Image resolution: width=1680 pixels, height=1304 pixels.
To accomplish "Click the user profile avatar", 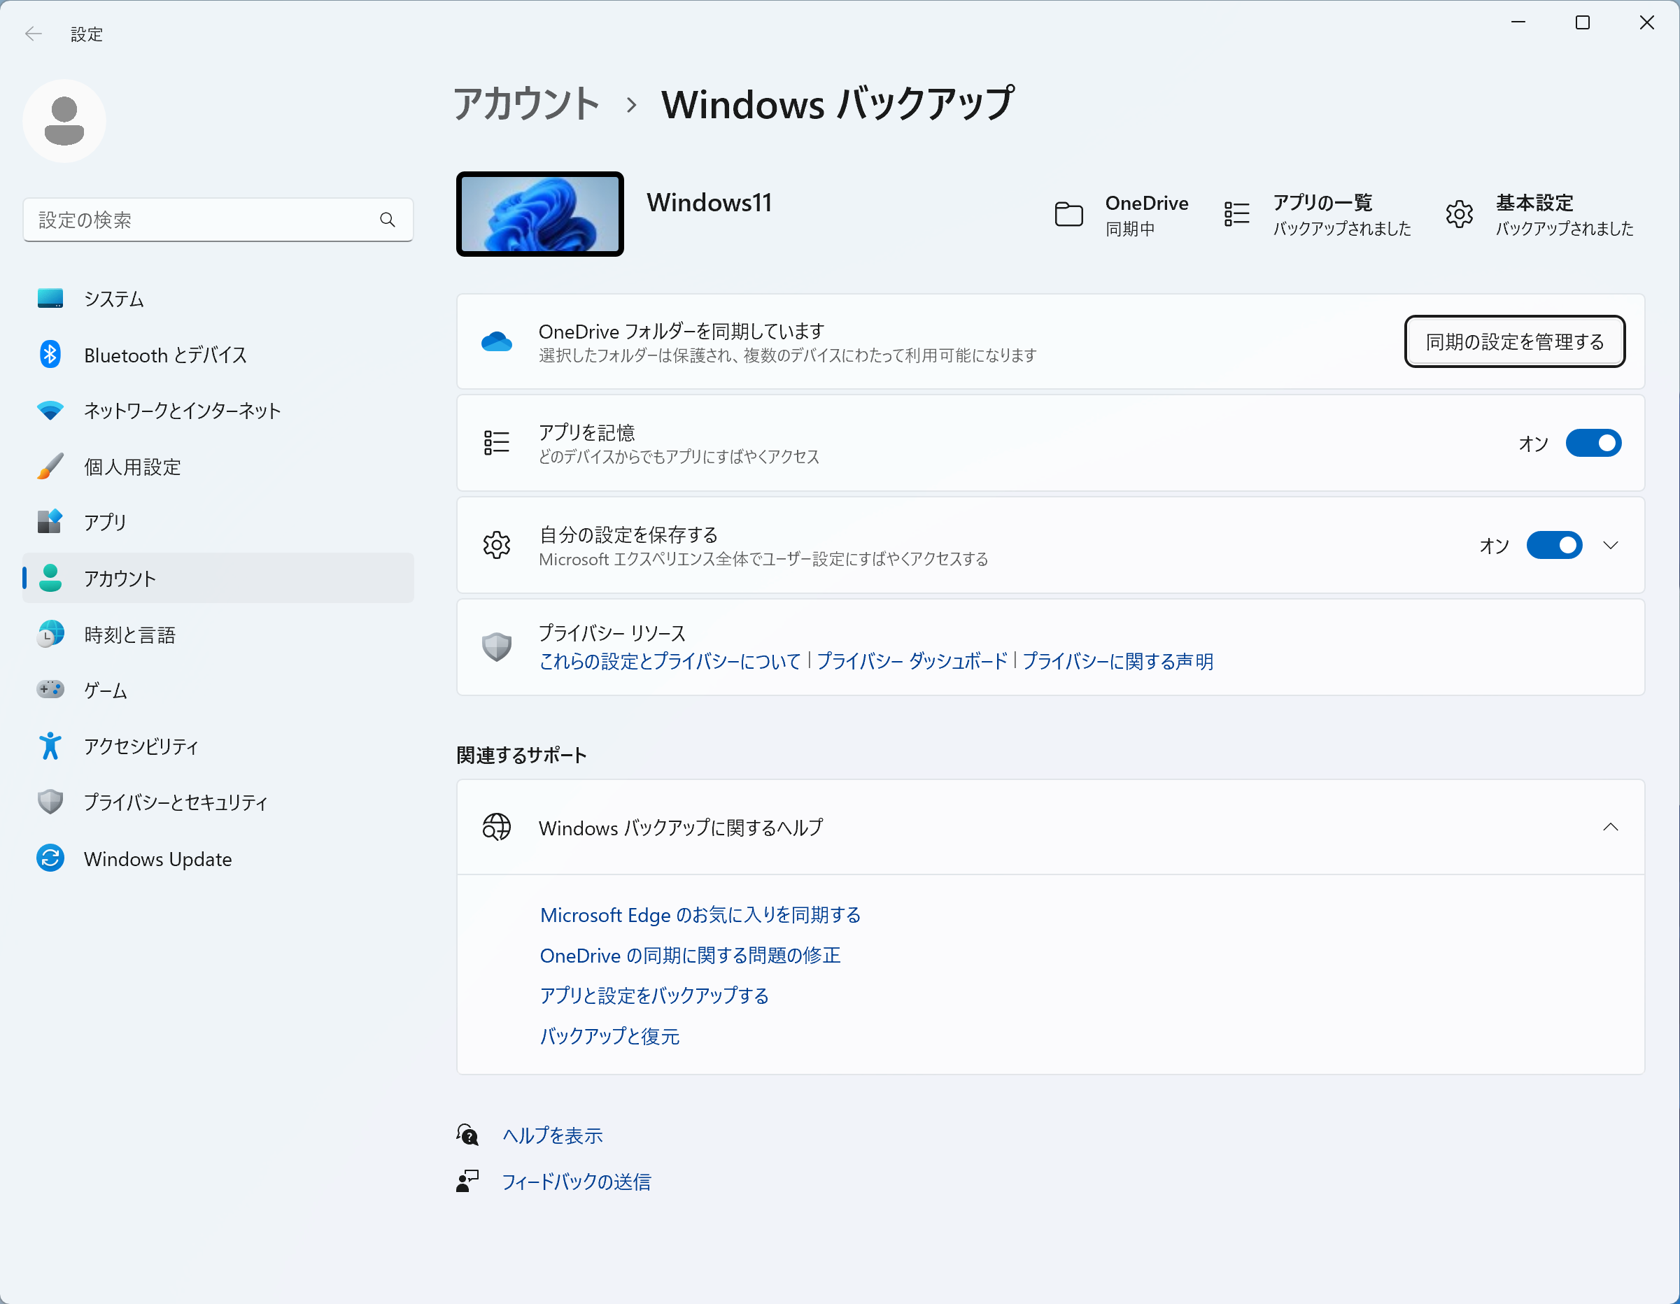I will tap(64, 122).
